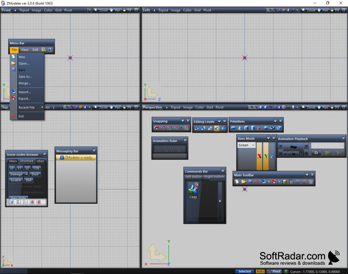Viewport: 348px width, 274px height.
Task: Toggle the highlighted polygon editing level
Action: pos(217,128)
